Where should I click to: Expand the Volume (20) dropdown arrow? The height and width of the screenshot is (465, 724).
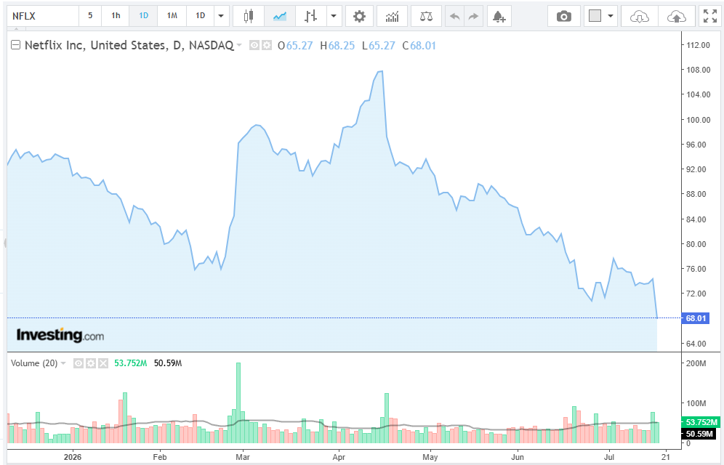click(x=63, y=363)
